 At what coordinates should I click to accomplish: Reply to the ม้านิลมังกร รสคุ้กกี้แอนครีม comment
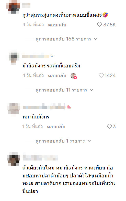(57, 76)
